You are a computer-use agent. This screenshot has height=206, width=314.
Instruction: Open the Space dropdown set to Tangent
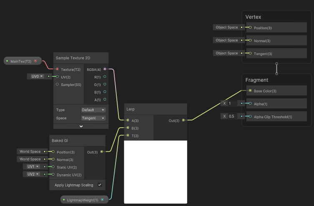[93, 118]
